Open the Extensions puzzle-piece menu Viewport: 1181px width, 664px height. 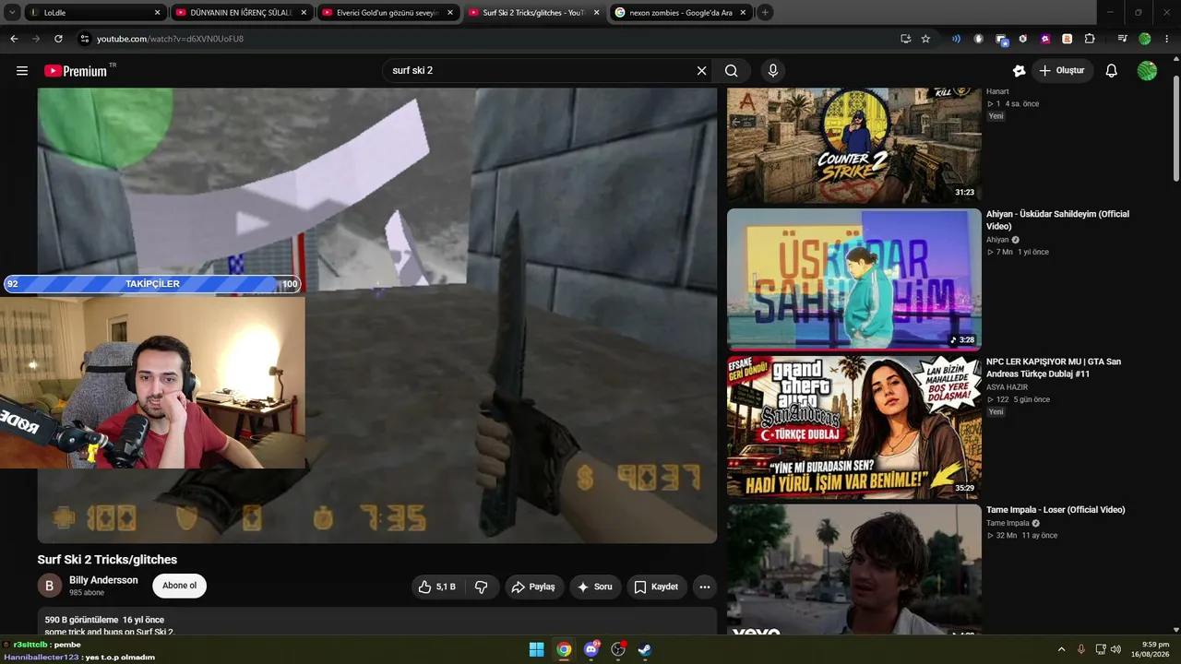click(x=1090, y=39)
